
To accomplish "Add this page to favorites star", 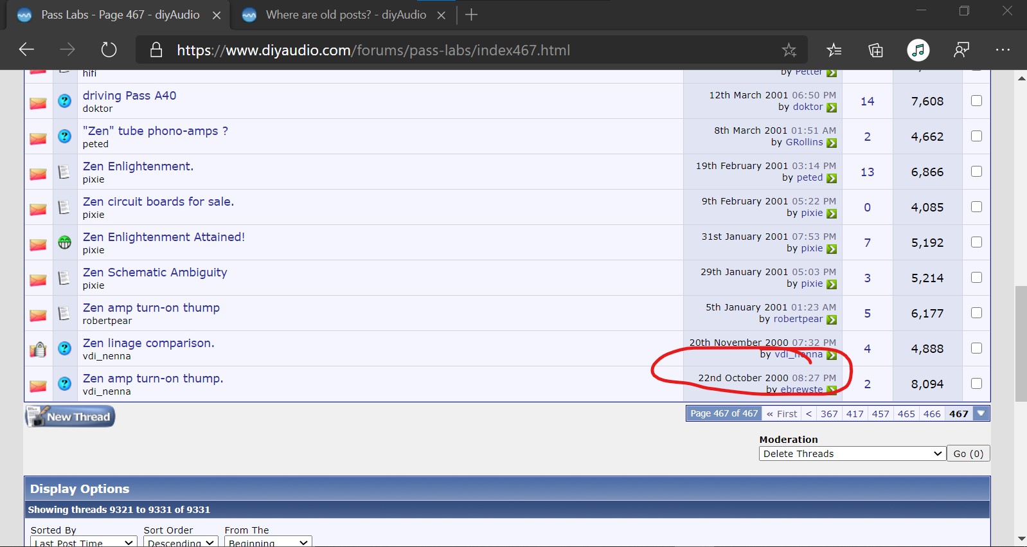I will click(x=789, y=50).
